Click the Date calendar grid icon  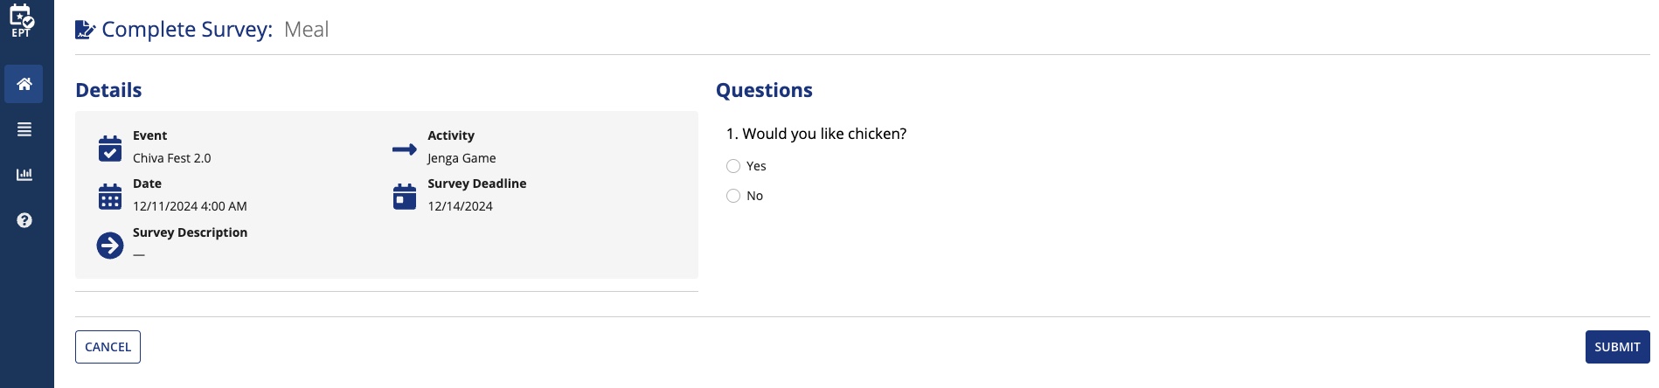(x=110, y=197)
